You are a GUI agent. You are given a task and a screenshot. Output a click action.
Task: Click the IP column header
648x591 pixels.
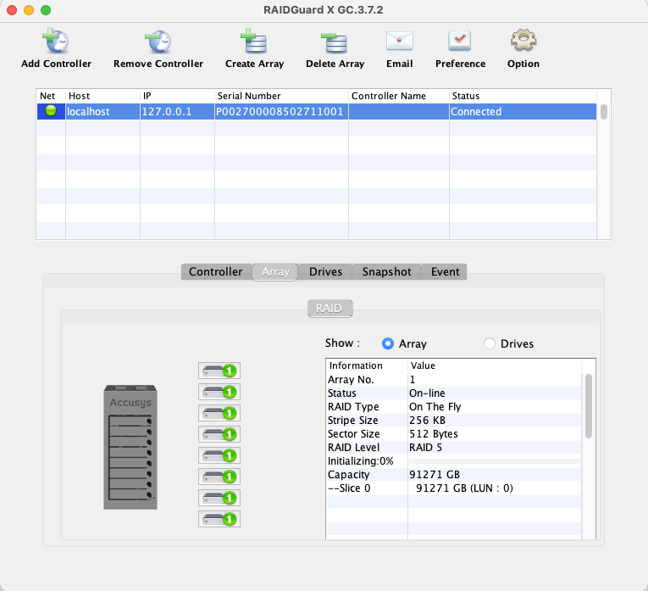point(177,96)
